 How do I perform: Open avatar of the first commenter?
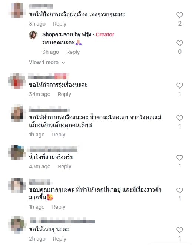pos(17,10)
